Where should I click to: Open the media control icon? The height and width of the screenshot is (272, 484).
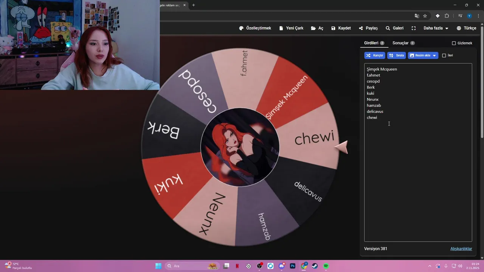[x=460, y=16]
